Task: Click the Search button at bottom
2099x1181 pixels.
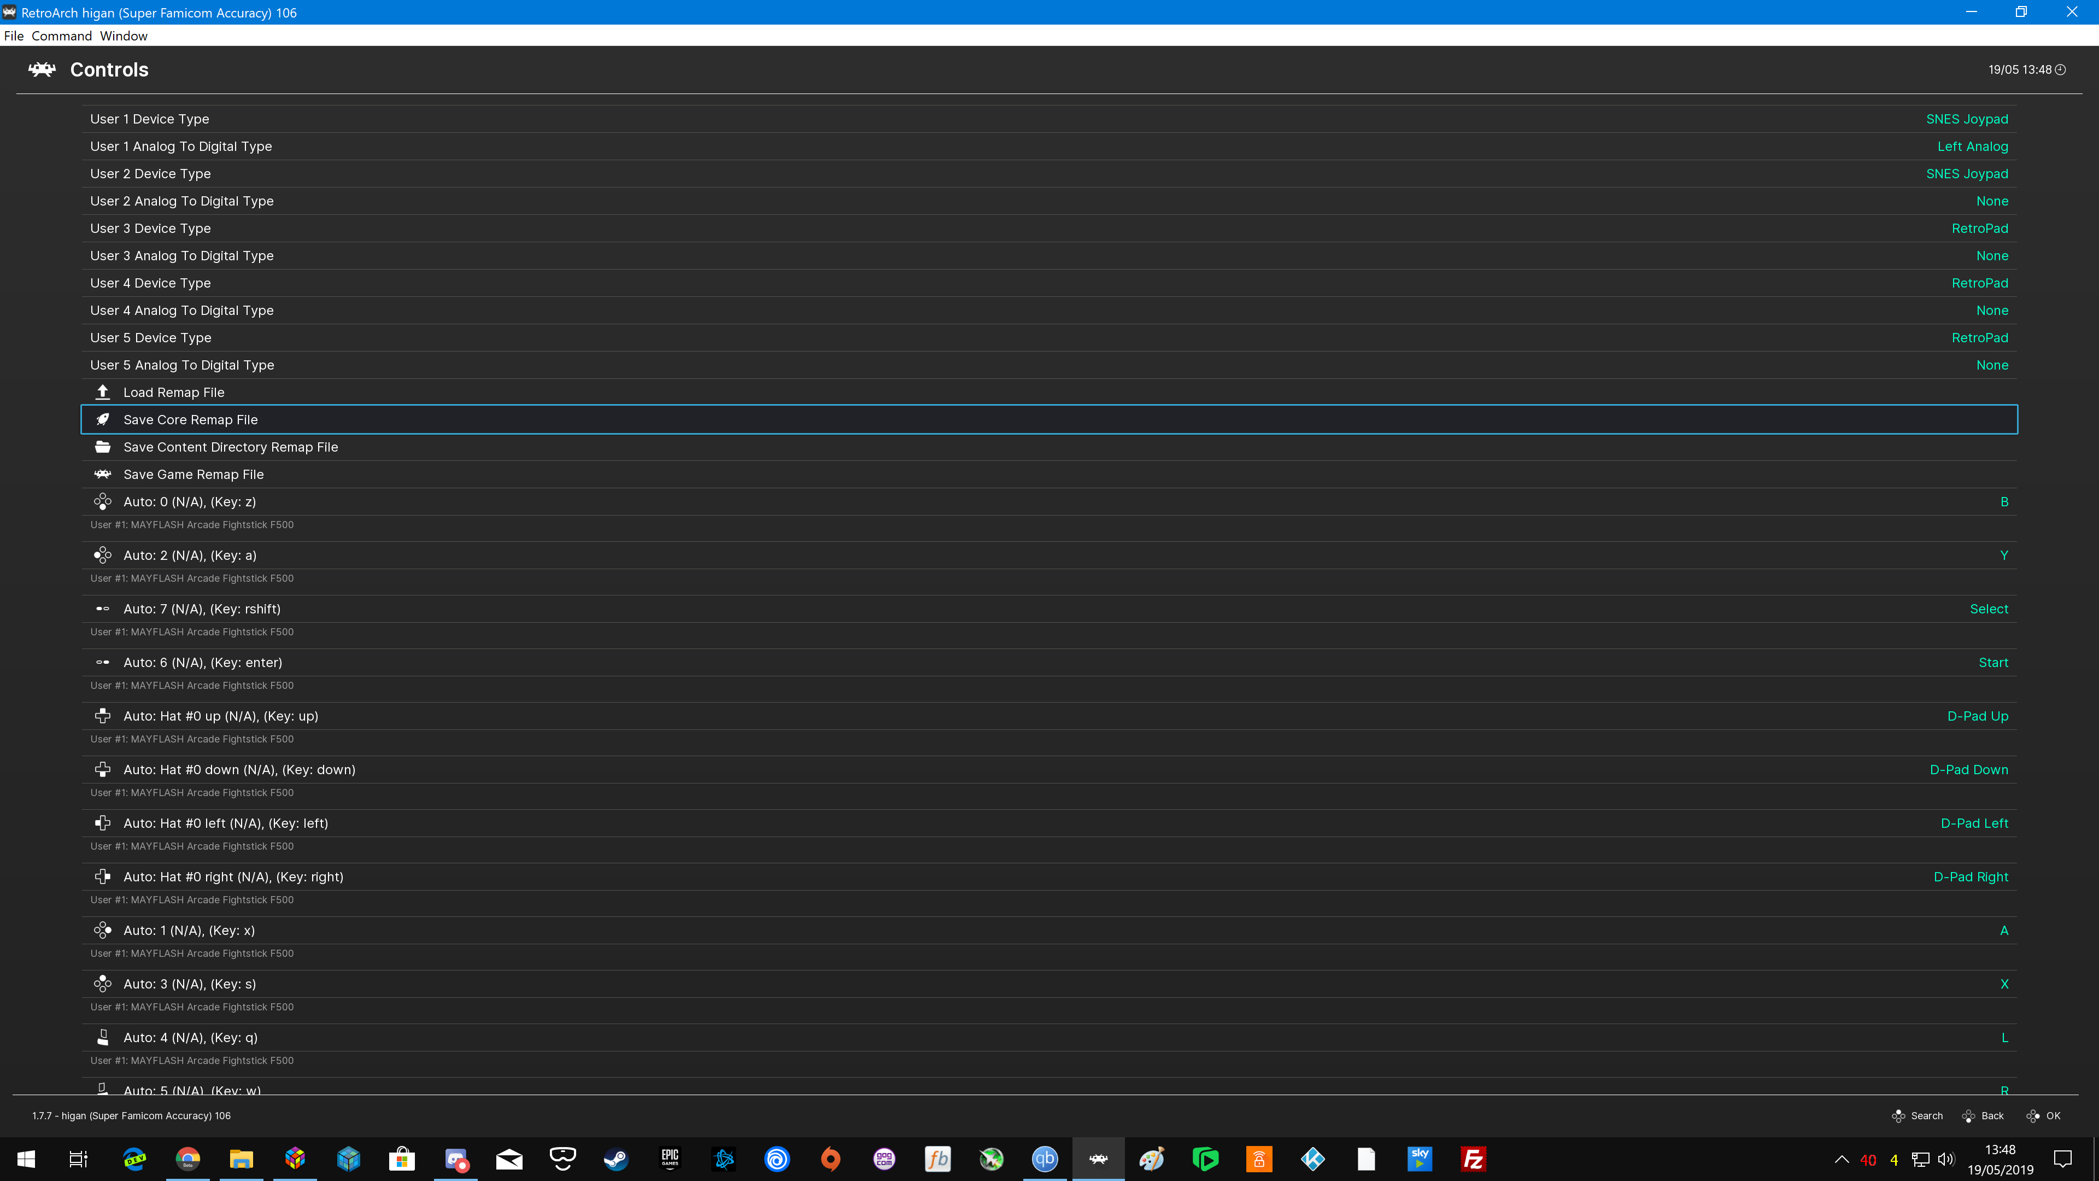Action: click(x=1918, y=1116)
